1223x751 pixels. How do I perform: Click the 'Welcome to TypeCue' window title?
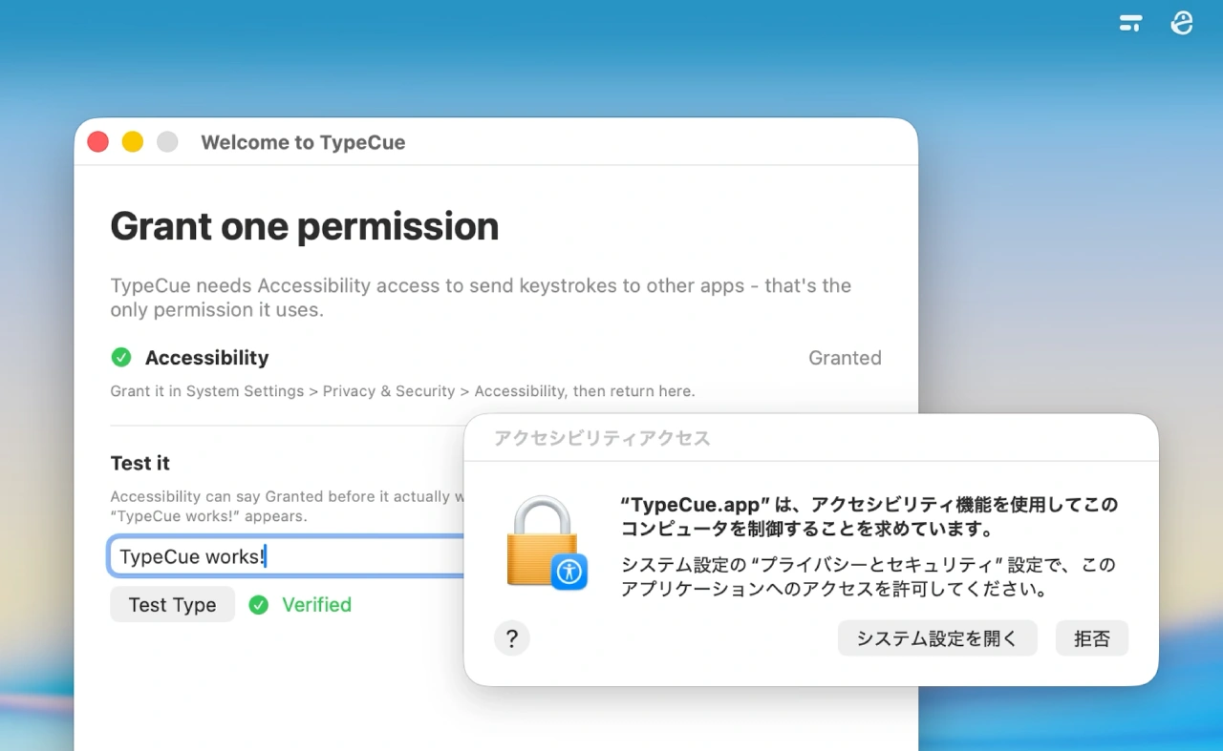(x=303, y=142)
